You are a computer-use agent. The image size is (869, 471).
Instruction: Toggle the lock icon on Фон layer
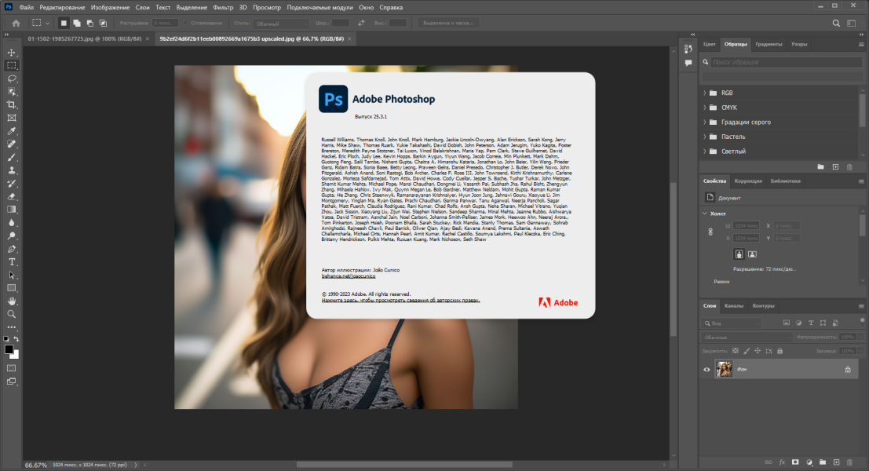point(847,370)
